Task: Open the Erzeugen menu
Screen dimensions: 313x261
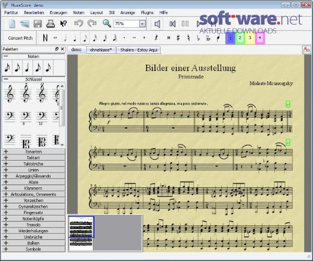Action: coord(58,13)
